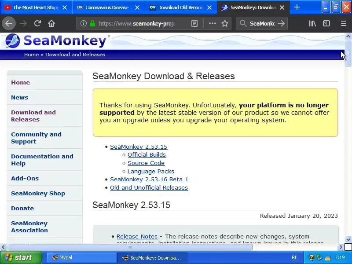
Task: Follow the Home breadcrumb link
Action: pos(31,55)
